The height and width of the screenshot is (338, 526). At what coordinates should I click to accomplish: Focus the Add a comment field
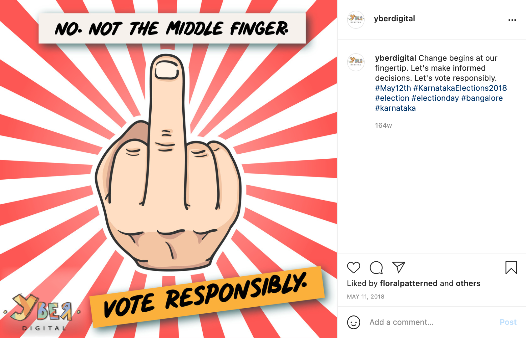pos(432,322)
